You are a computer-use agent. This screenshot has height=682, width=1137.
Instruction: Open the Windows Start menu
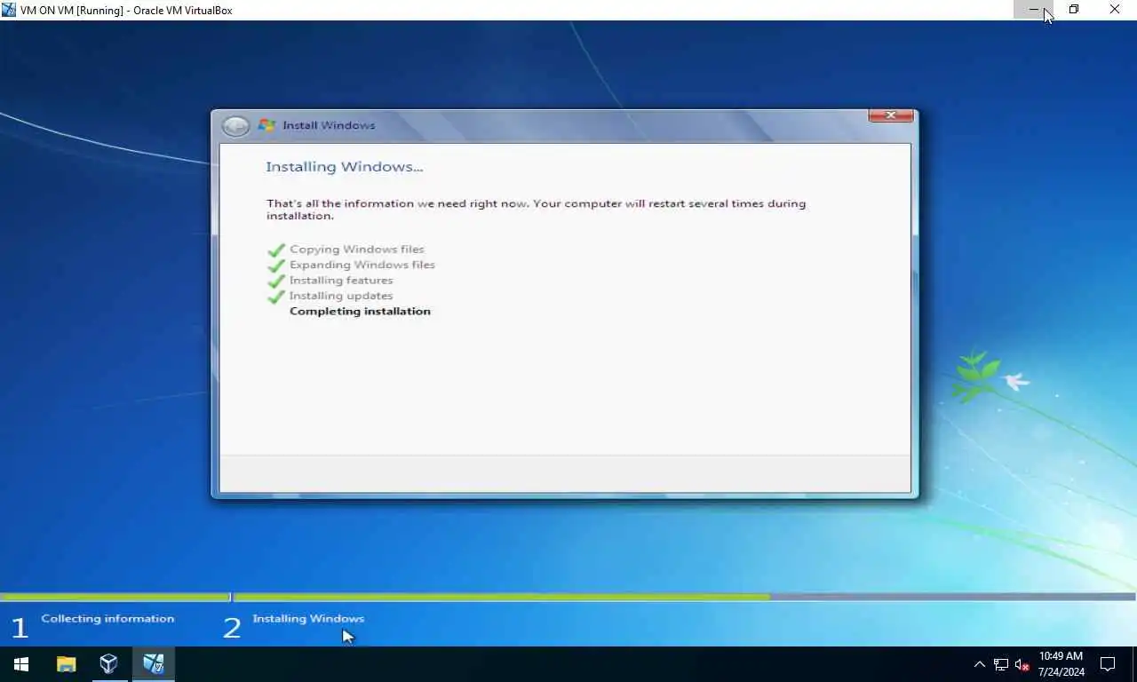(21, 664)
